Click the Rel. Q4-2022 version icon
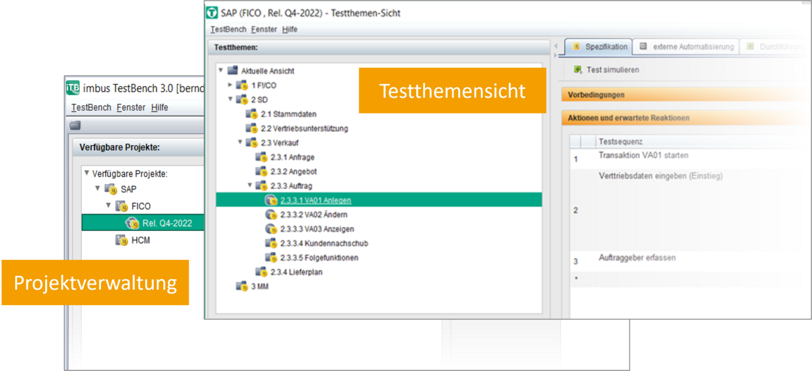 click(132, 223)
